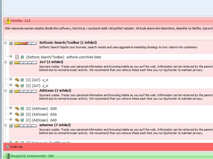Select the {Softonic Search/Toolbar} softonic.com:Web Data row

63,57
